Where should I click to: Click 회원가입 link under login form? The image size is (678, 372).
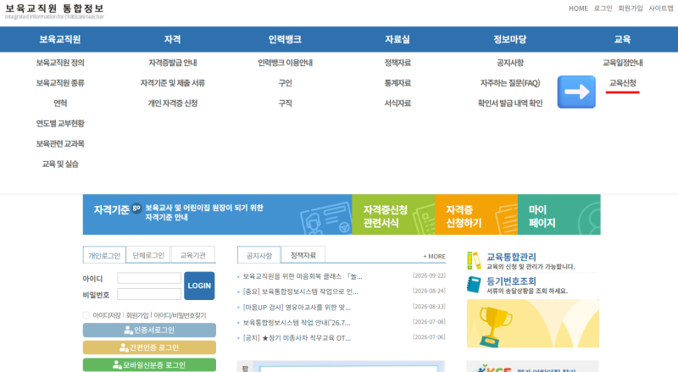(x=137, y=315)
